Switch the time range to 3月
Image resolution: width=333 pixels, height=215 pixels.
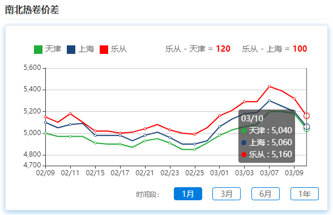click(x=227, y=193)
